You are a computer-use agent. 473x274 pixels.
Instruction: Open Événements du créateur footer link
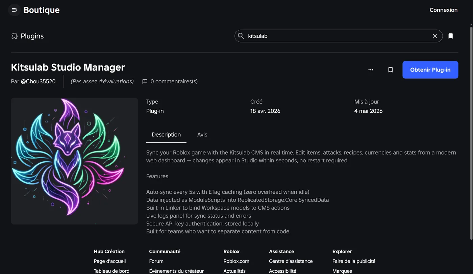[x=176, y=271]
